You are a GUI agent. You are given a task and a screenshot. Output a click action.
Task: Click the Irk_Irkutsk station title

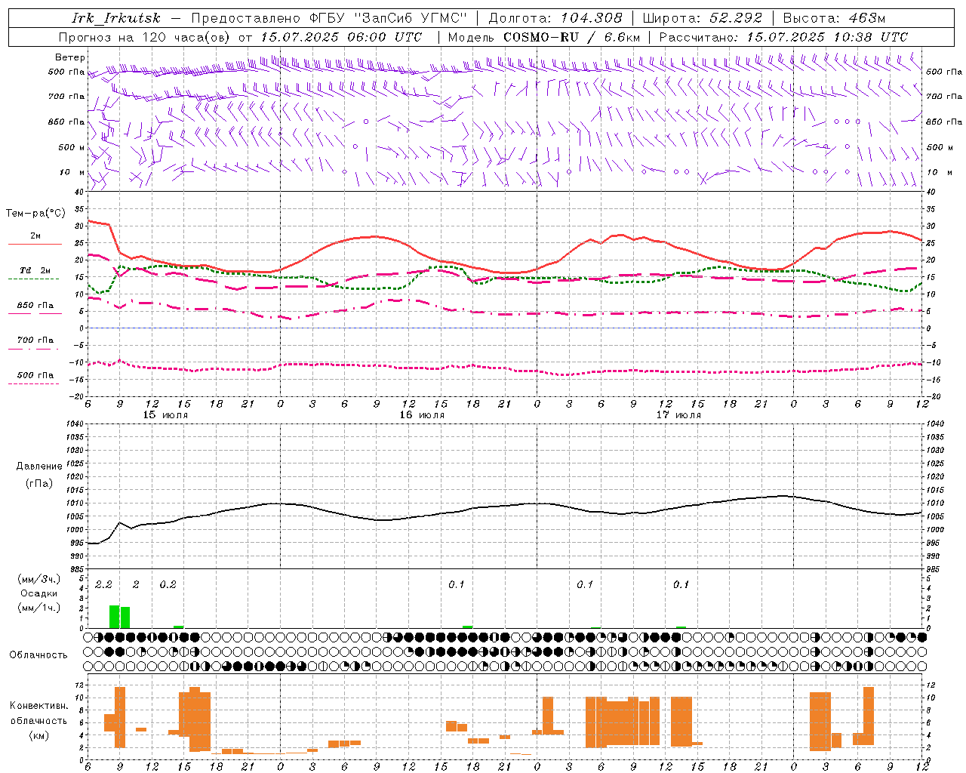click(x=115, y=18)
